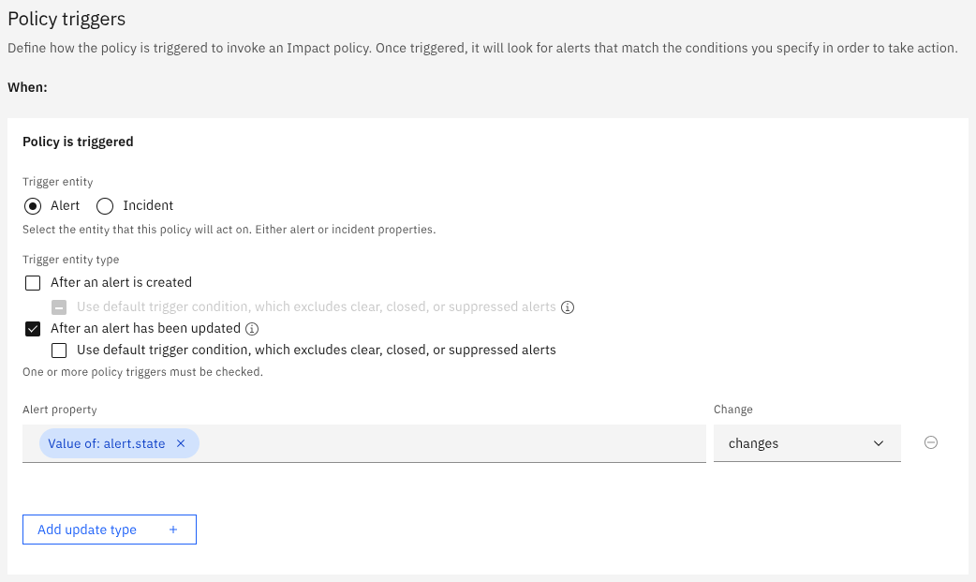Click the plus icon in Add update type

pos(173,530)
